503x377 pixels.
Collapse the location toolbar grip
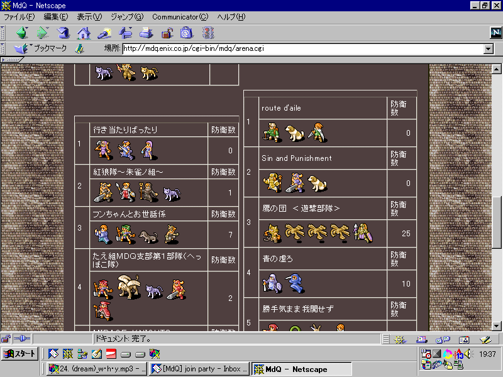(3, 49)
